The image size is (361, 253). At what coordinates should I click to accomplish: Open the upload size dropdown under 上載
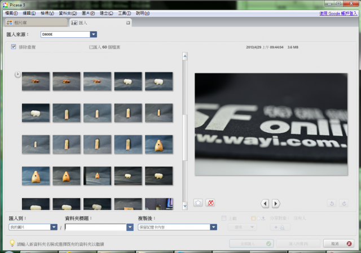coord(242,227)
